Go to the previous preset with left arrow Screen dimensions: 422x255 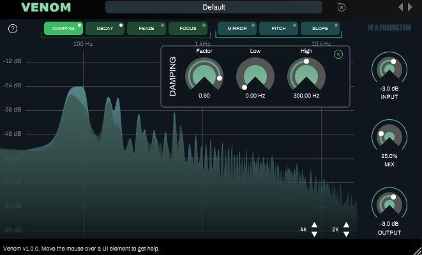(x=401, y=7)
